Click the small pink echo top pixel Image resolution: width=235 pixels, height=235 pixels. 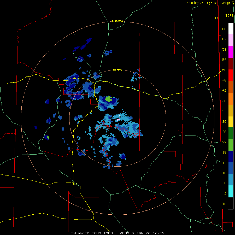[118, 120]
